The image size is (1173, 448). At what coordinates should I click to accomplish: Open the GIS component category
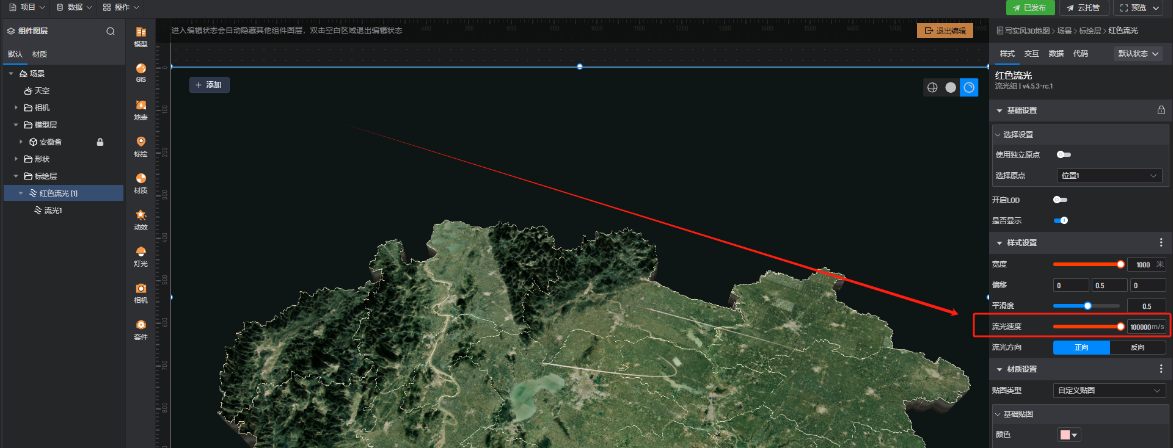pos(141,73)
